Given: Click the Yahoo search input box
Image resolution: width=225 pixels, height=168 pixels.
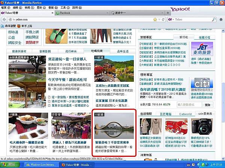Looking at the screenshot, I should [x=193, y=19].
